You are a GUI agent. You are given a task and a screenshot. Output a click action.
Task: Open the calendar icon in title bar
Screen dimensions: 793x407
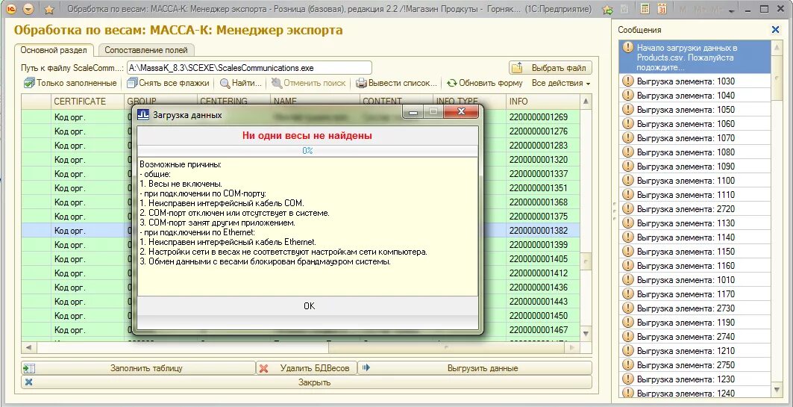coord(662,9)
